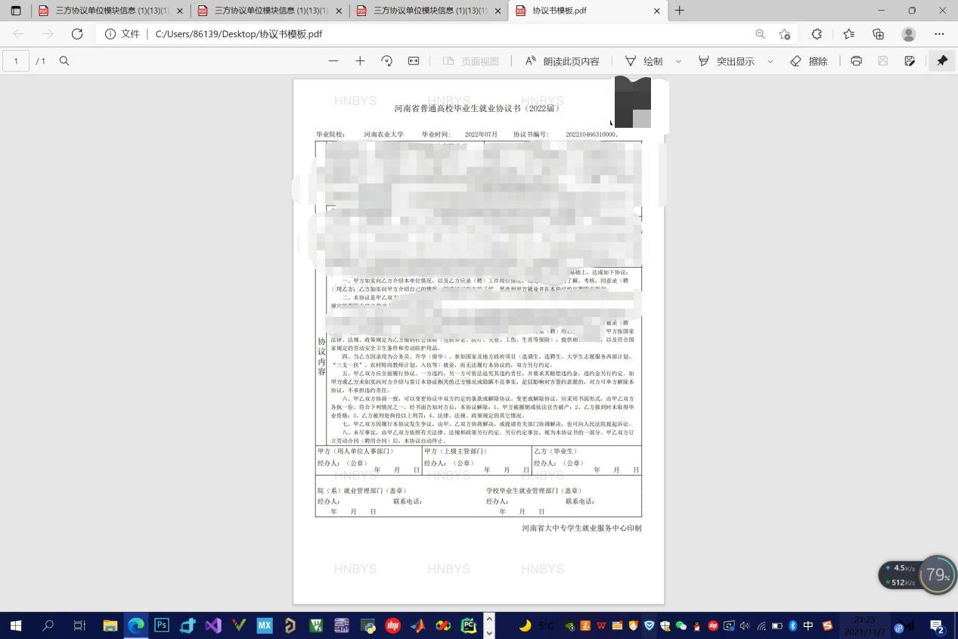This screenshot has width=958, height=639.
Task: Open the Favorites list icon
Action: [848, 34]
